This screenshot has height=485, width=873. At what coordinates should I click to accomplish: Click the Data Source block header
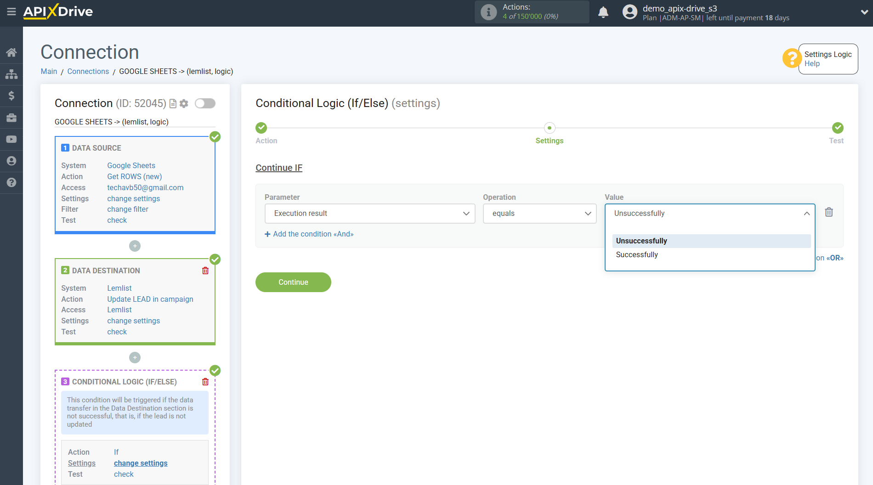pos(96,148)
